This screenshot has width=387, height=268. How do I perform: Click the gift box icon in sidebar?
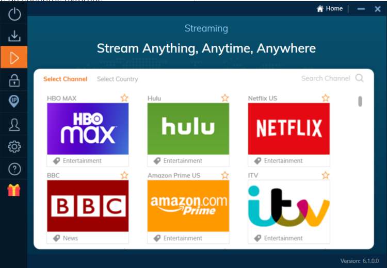pos(14,190)
